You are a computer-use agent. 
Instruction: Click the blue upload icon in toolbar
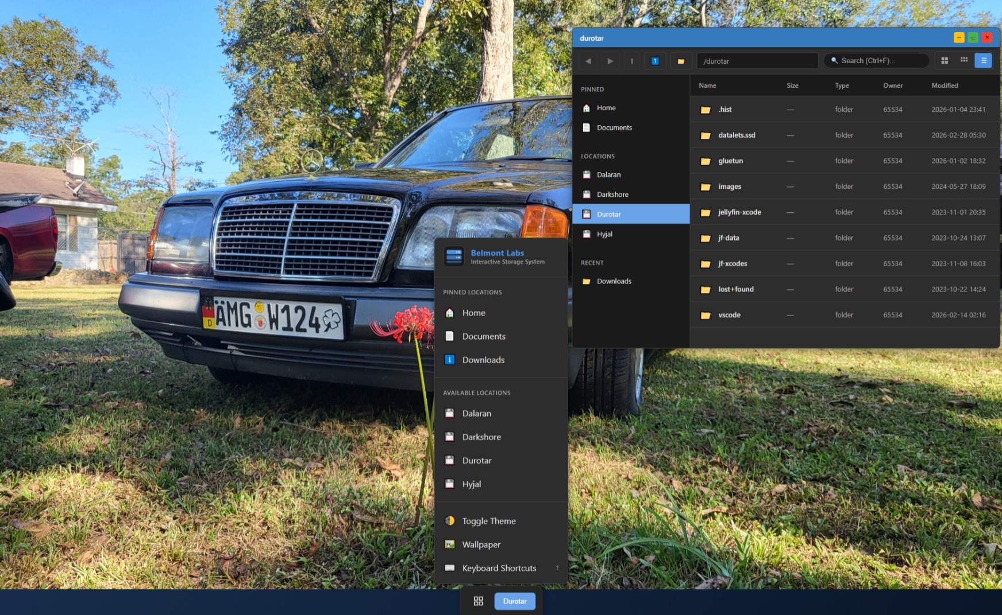655,61
